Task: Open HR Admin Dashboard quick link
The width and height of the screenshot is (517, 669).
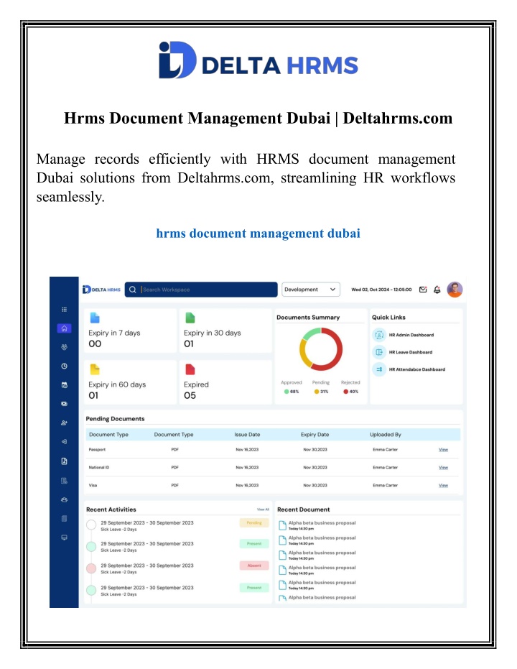Action: [411, 335]
